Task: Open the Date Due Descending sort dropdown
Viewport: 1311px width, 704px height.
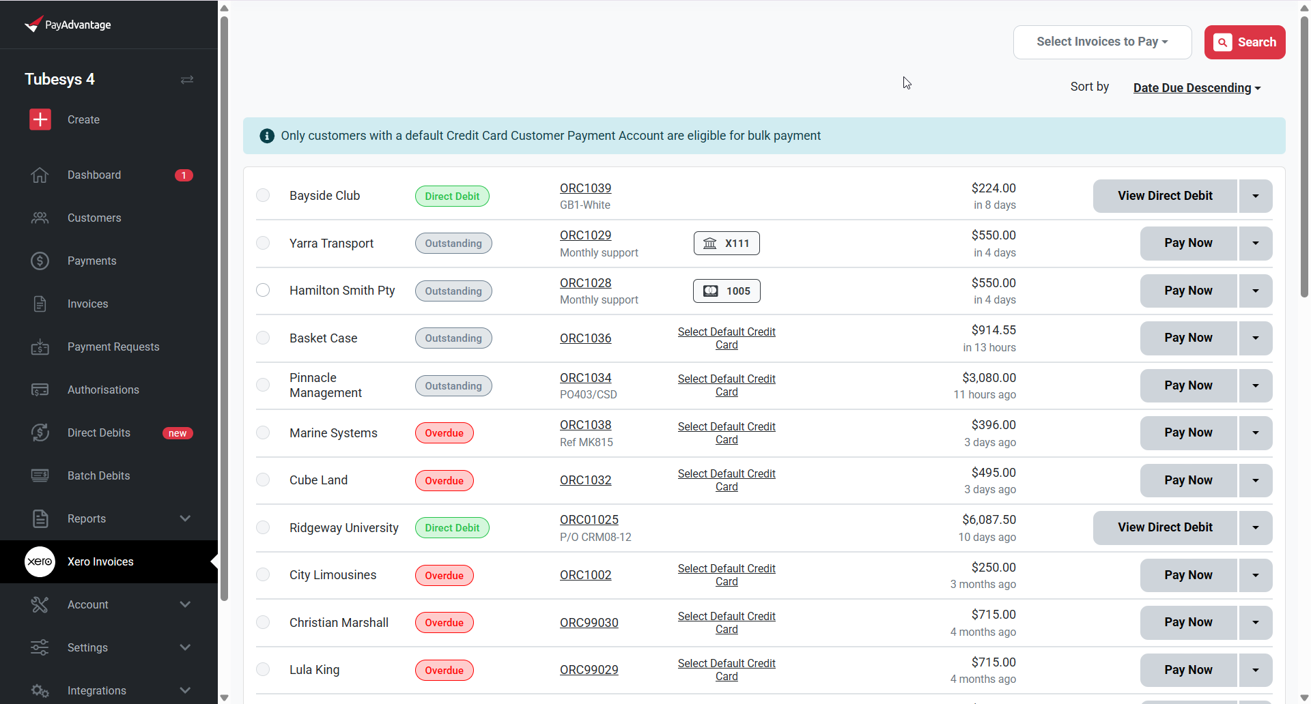Action: point(1196,88)
